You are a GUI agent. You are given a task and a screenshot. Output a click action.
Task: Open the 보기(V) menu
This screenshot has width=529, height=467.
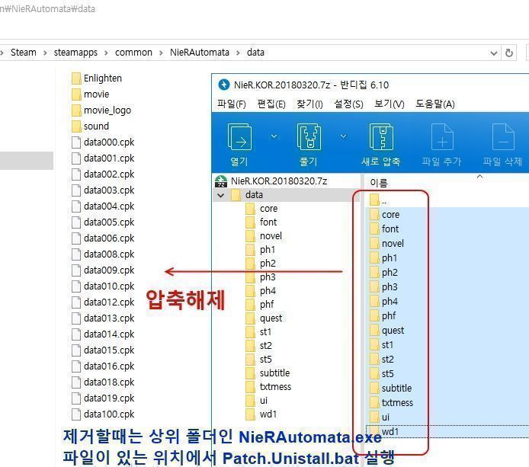tap(390, 104)
